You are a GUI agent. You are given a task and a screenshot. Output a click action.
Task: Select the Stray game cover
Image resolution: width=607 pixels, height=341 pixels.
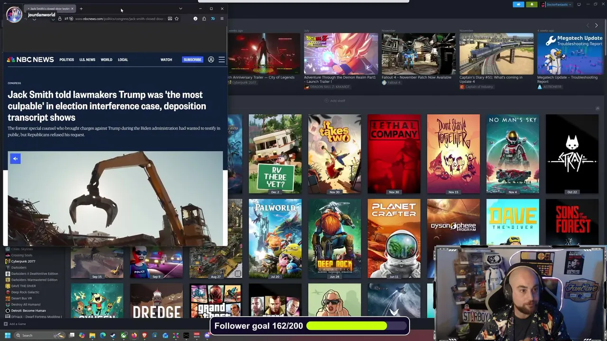[x=572, y=154]
